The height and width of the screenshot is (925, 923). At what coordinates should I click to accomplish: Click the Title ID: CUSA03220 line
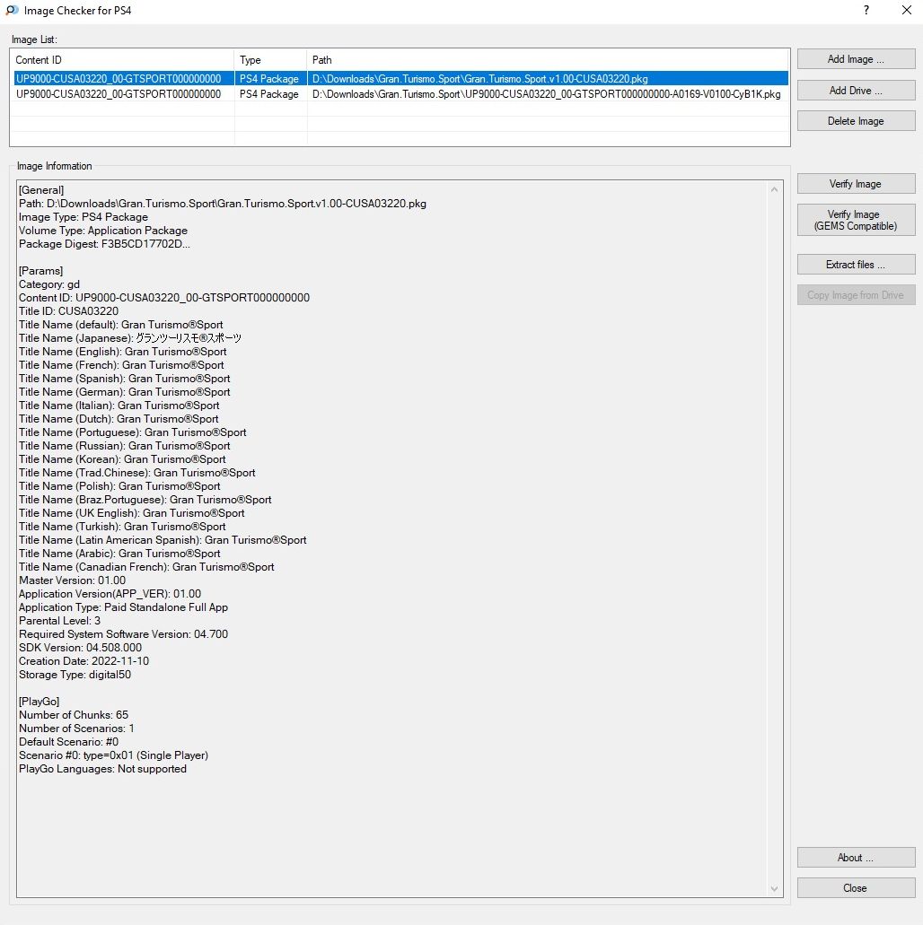[68, 311]
